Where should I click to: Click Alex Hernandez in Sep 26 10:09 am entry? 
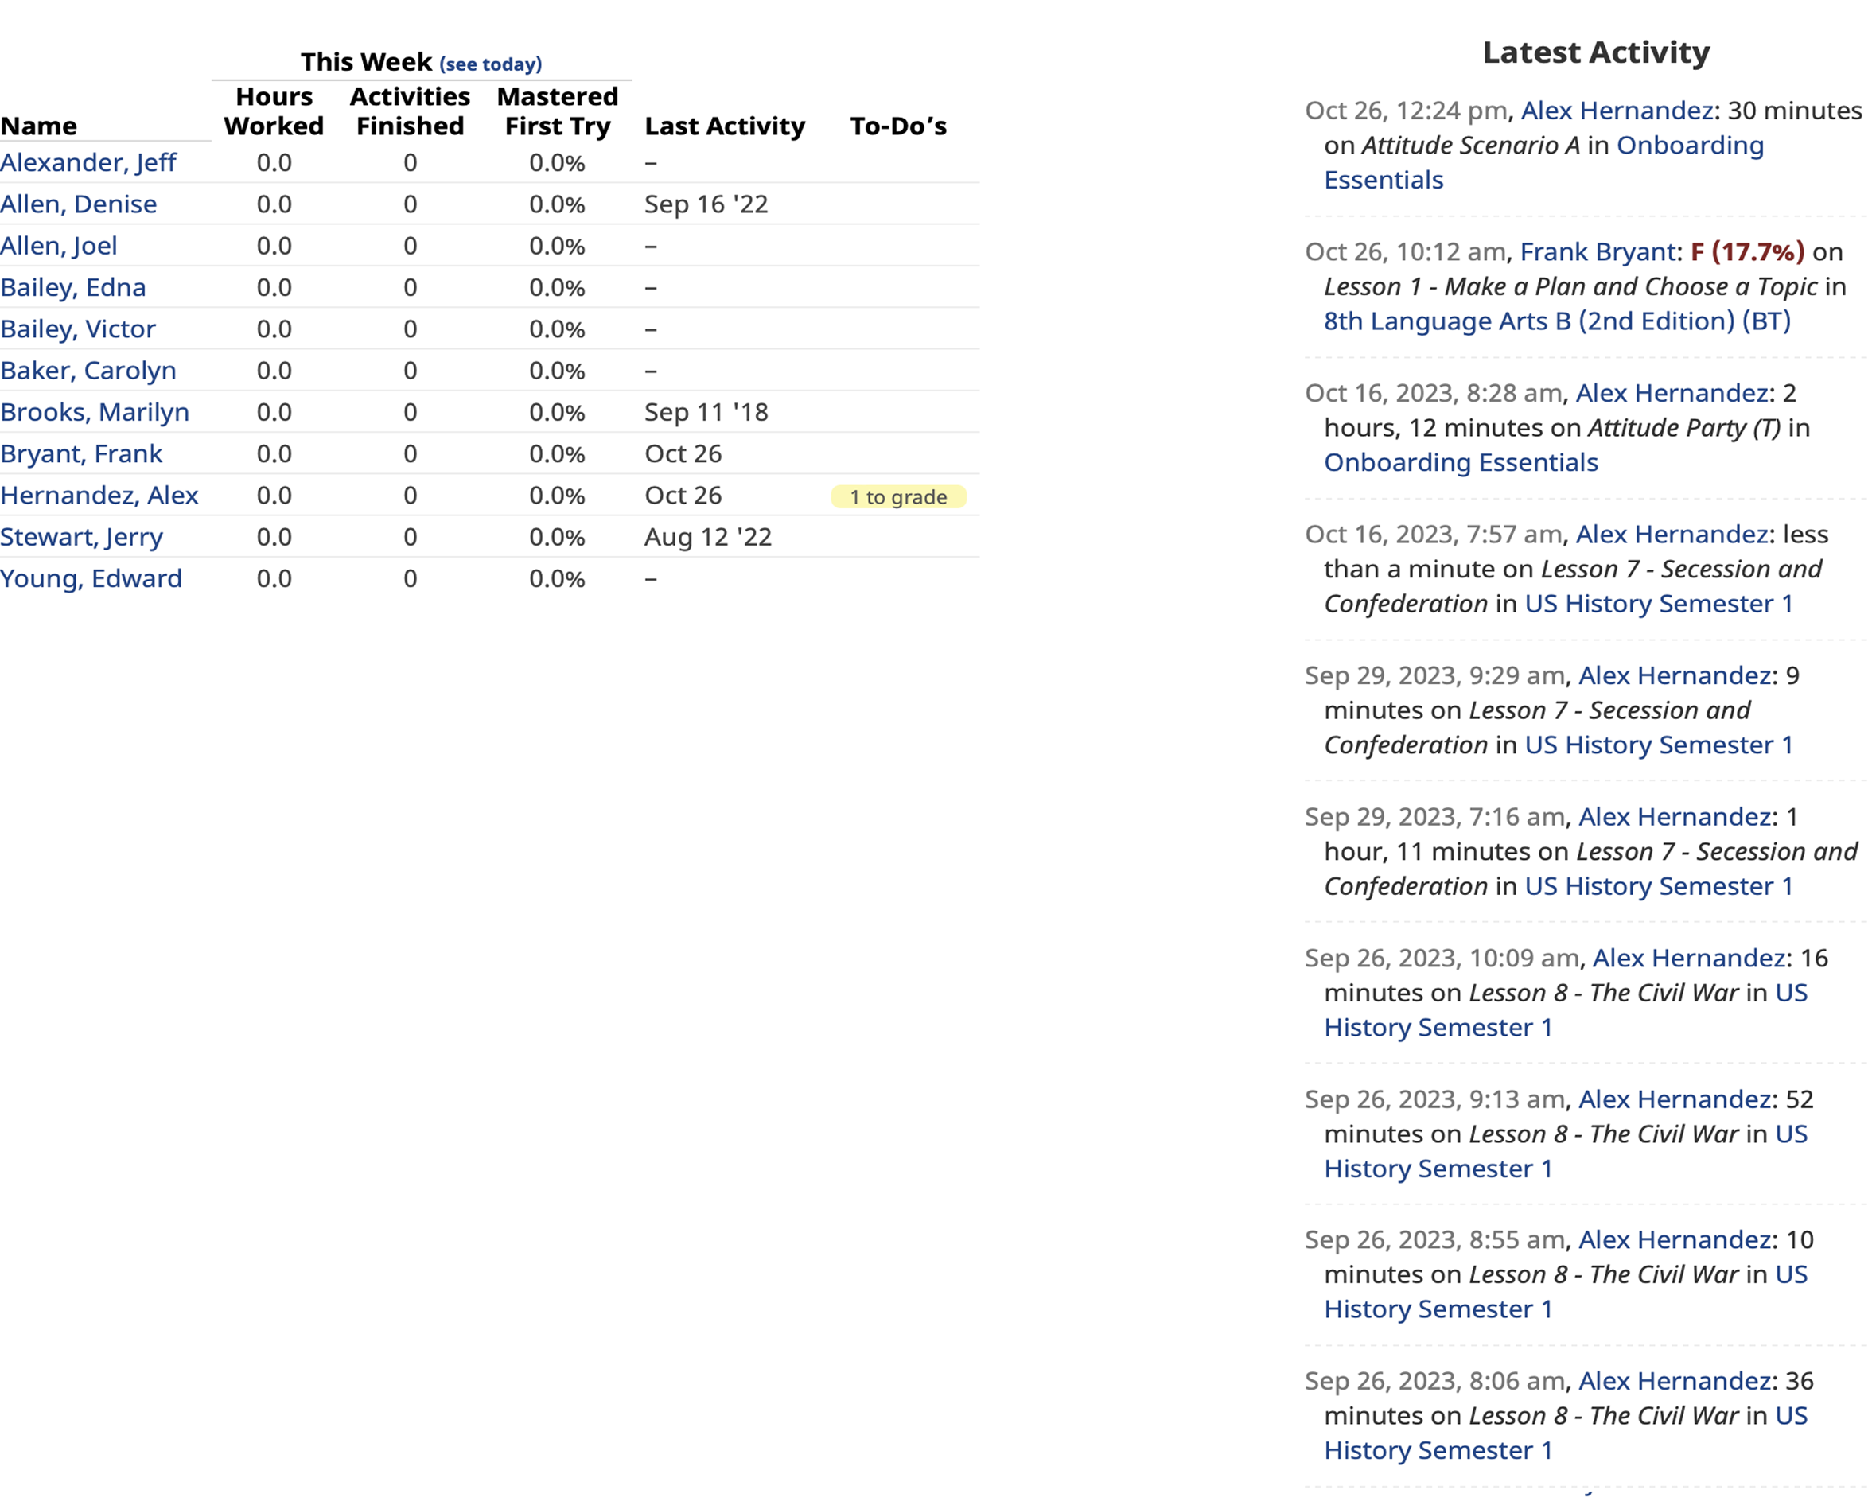[x=1689, y=959]
